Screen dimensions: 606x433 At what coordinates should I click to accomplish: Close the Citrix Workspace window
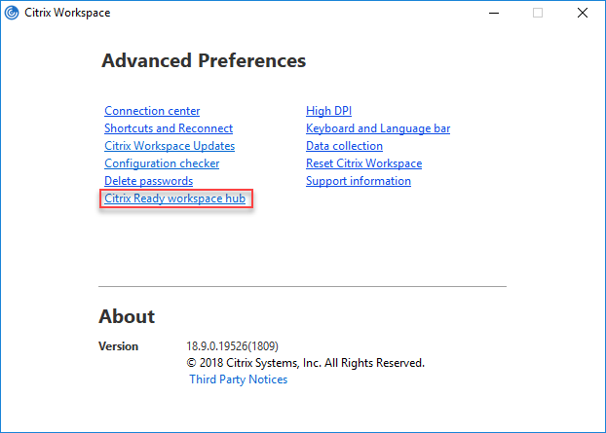pos(583,13)
